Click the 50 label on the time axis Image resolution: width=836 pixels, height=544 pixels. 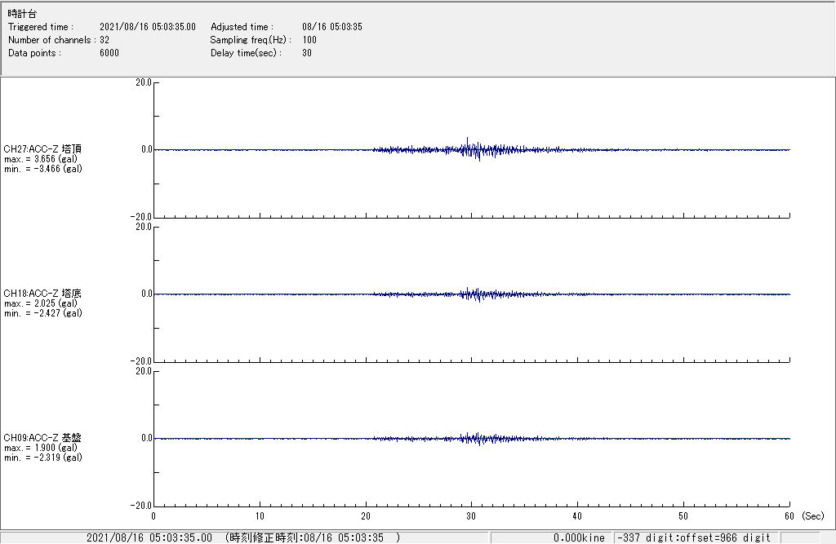click(x=683, y=516)
